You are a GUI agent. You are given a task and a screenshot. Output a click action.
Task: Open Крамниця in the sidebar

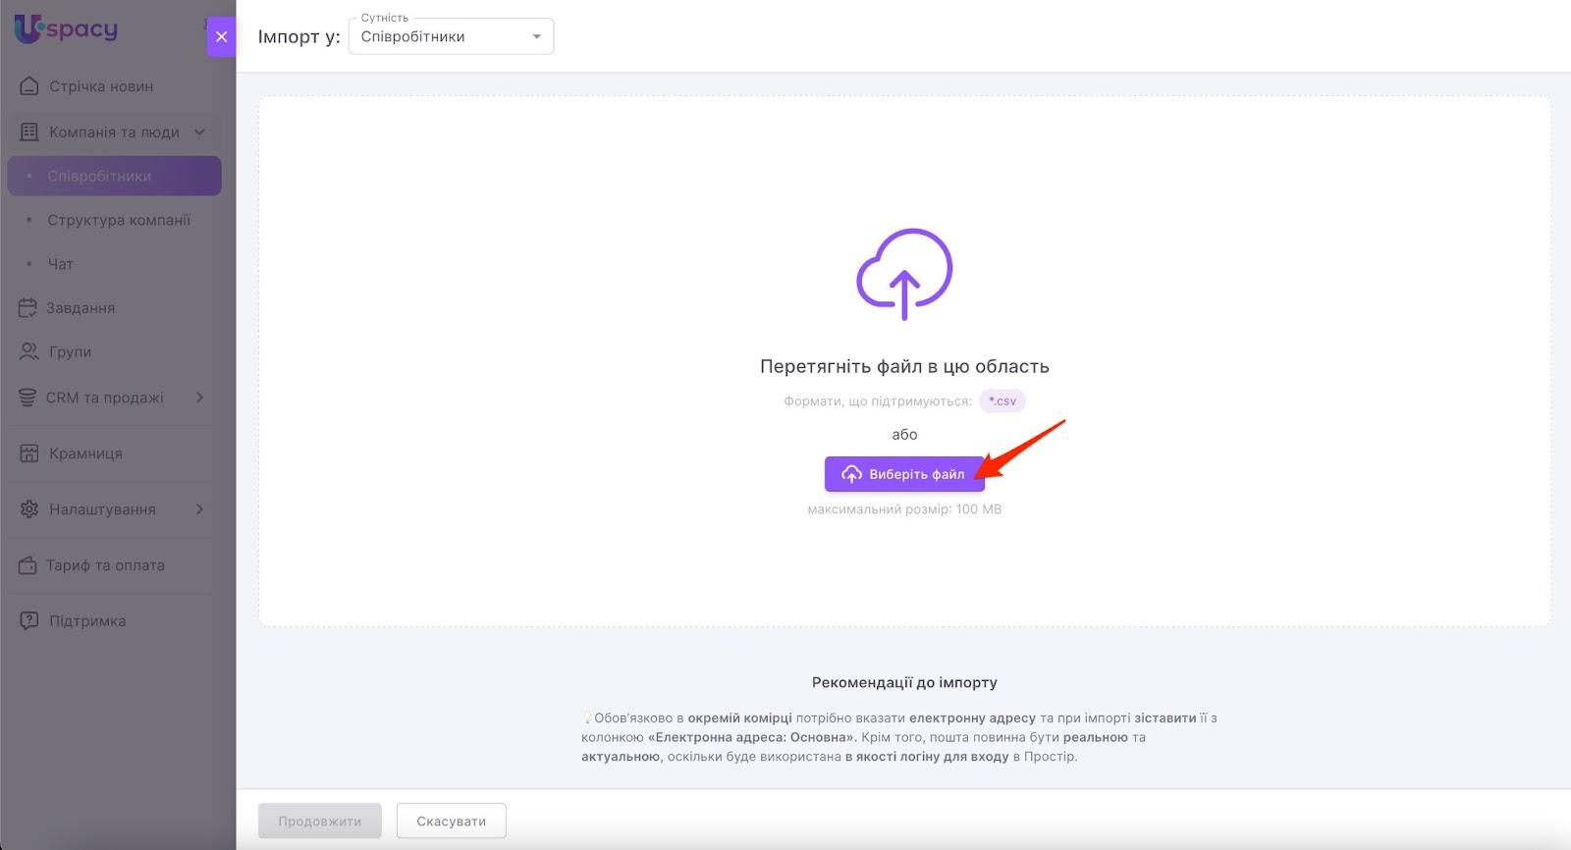[85, 453]
